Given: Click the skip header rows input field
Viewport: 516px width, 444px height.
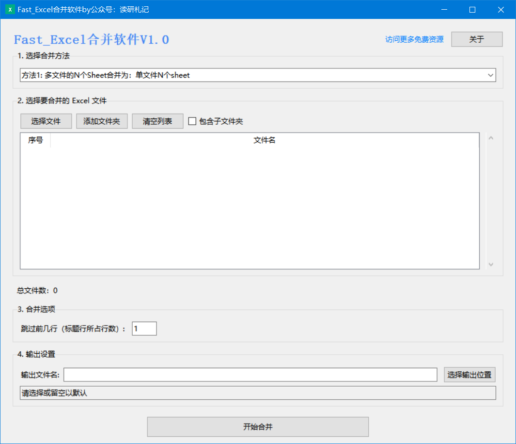Looking at the screenshot, I should click(144, 329).
